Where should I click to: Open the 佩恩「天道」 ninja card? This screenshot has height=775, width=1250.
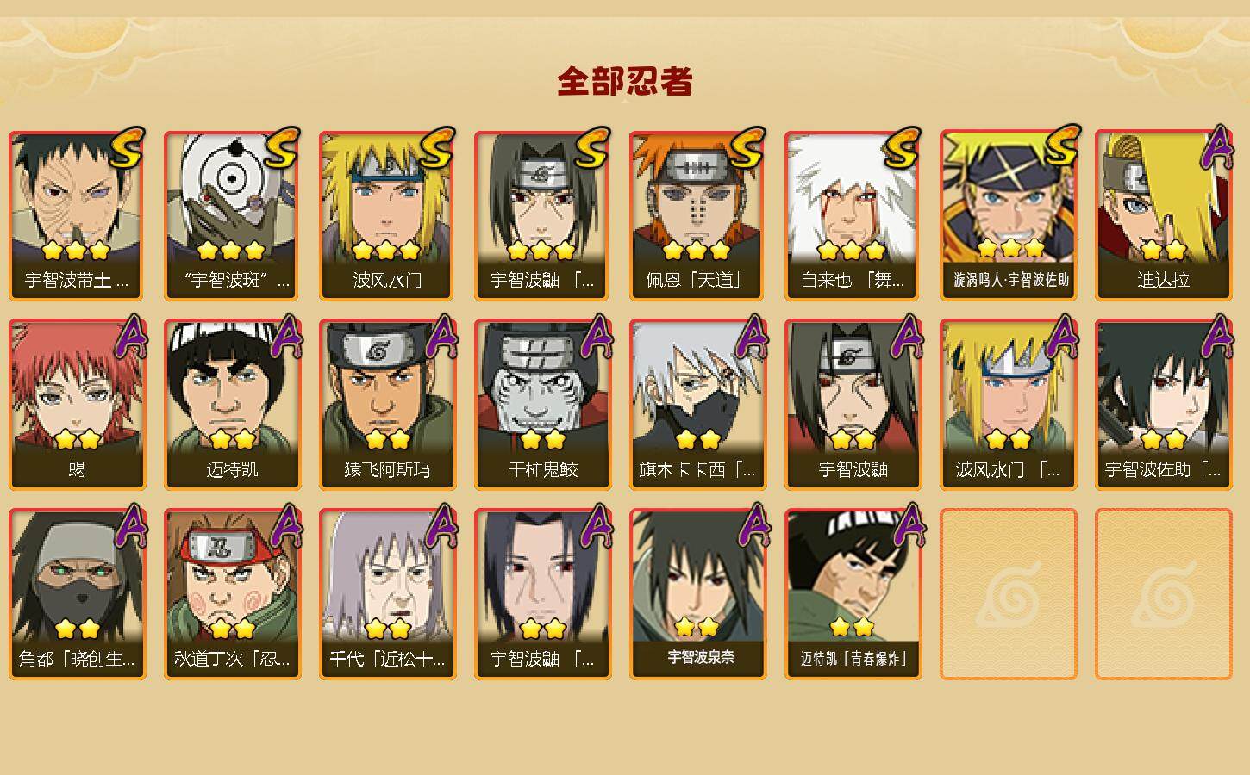click(x=697, y=215)
